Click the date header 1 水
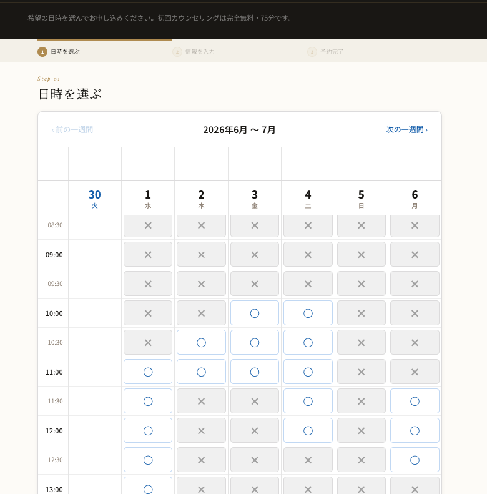Screen dimensions: 487x494 pyautogui.click(x=148, y=199)
